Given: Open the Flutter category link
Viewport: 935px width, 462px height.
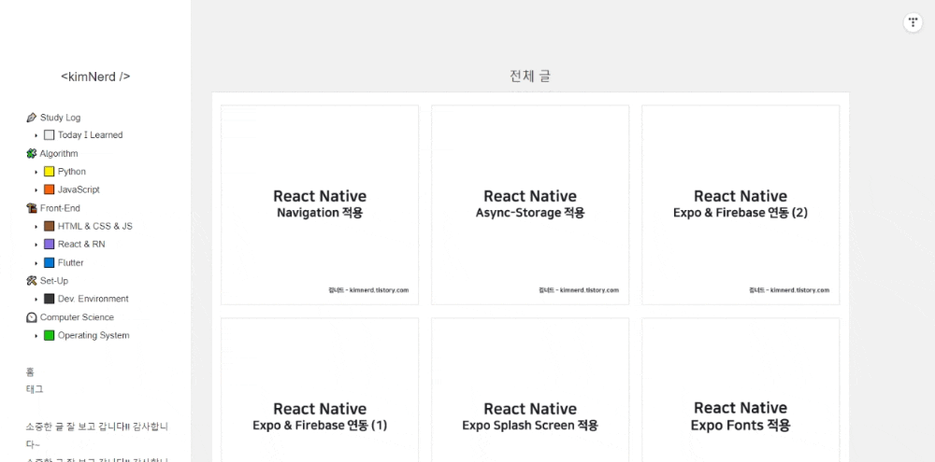Looking at the screenshot, I should click(70, 262).
